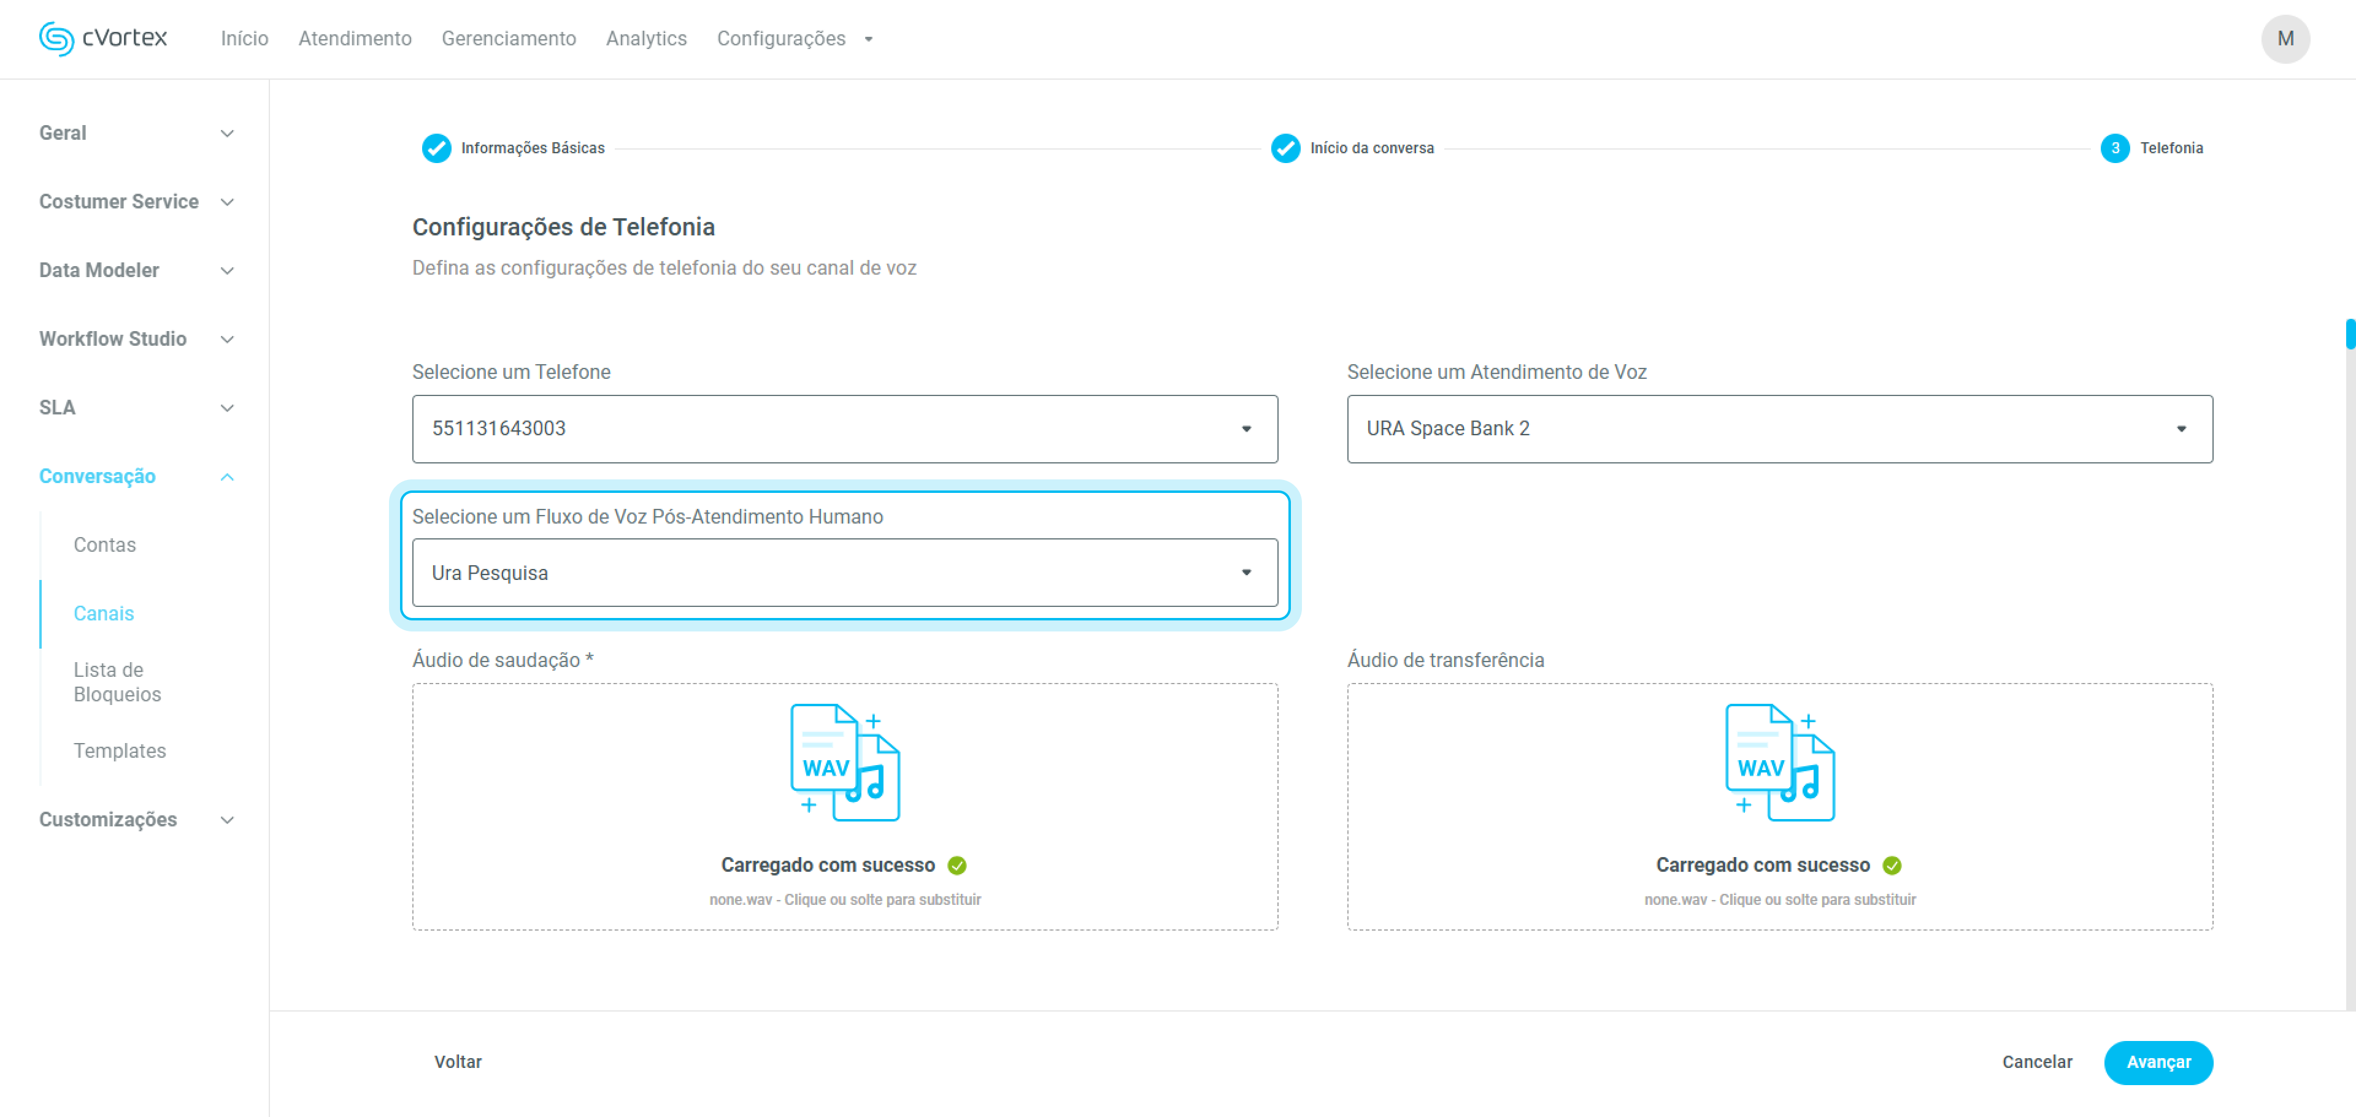The width and height of the screenshot is (2356, 1117).
Task: Click the WAV icon under Áudio de saudação
Action: [844, 762]
